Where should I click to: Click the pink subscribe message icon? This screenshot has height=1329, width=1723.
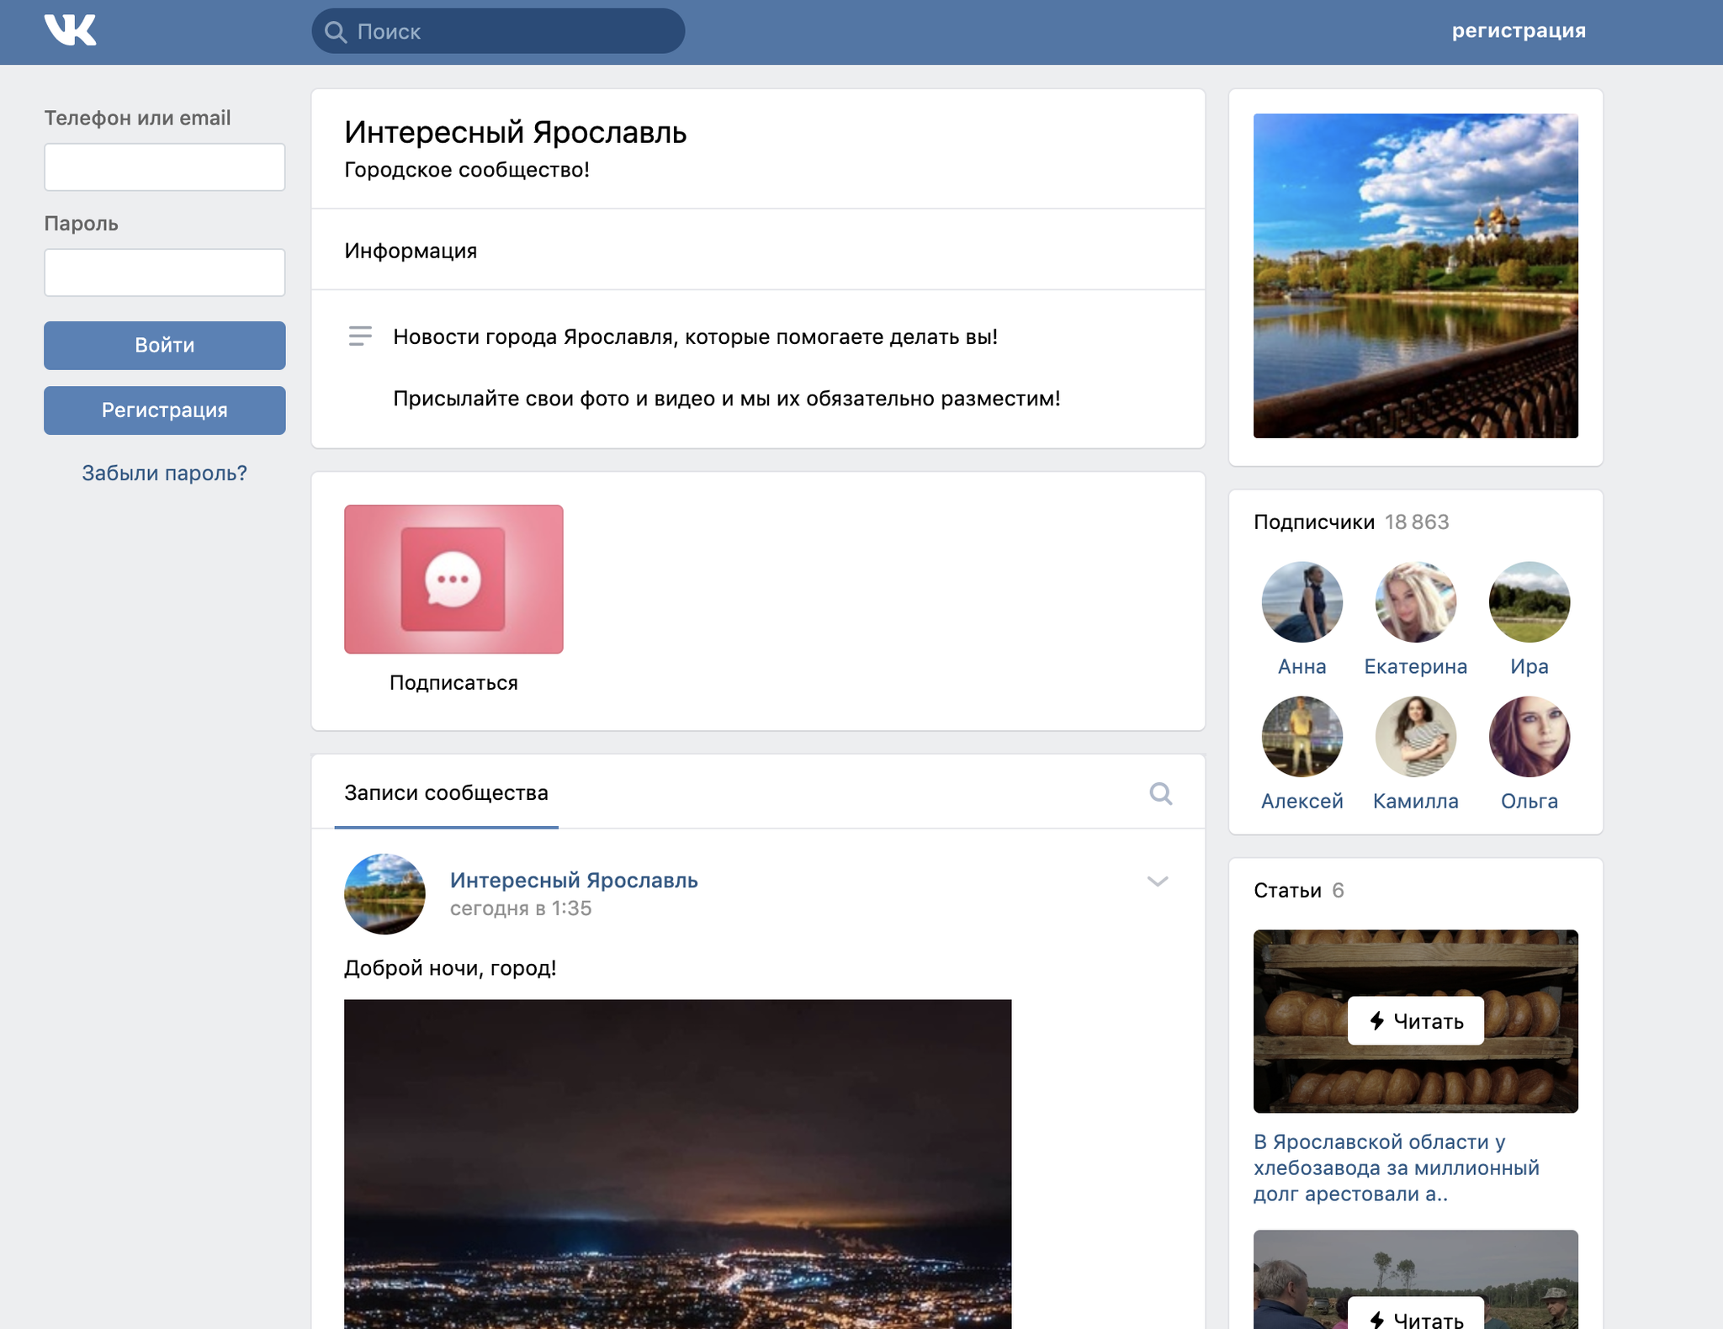coord(453,580)
